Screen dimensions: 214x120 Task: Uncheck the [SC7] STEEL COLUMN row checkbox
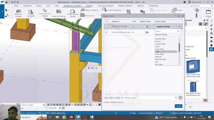(106, 26)
